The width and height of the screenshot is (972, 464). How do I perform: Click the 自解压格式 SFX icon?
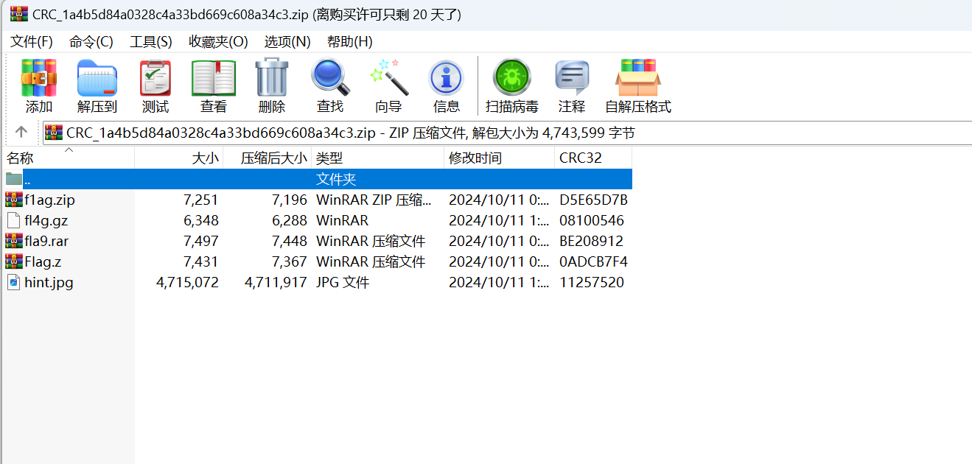pos(638,78)
